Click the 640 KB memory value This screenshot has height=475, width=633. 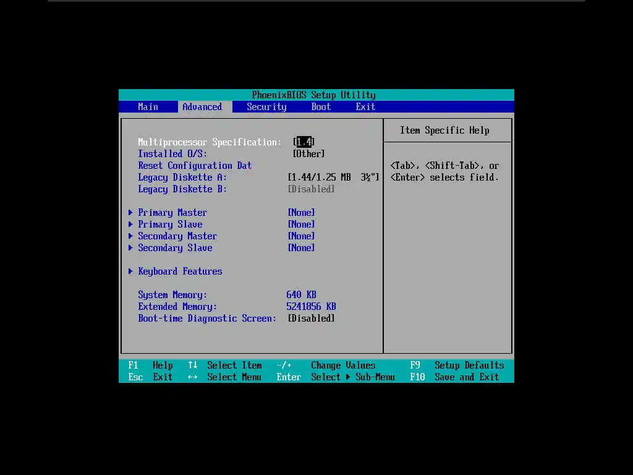pyautogui.click(x=301, y=295)
